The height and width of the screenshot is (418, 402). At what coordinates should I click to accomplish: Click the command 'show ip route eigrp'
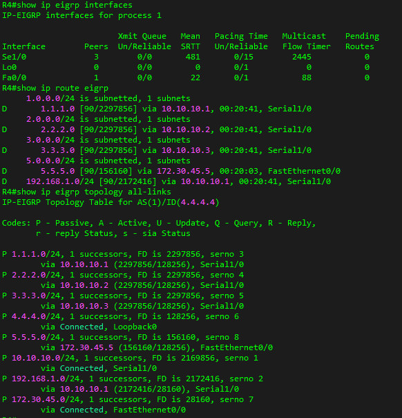(63, 89)
